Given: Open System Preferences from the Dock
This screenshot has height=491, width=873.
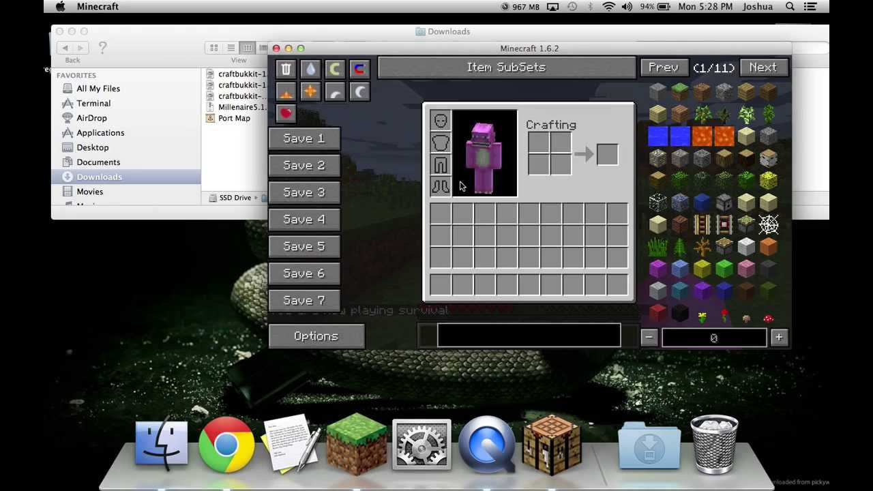Looking at the screenshot, I should coord(421,445).
